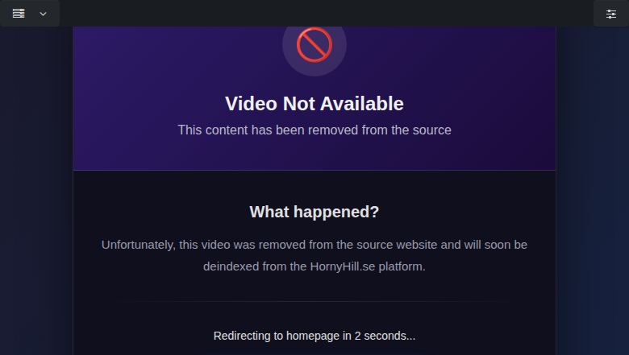This screenshot has width=629, height=355.
Task: Click the "What happened?" heading
Action: pyautogui.click(x=314, y=212)
